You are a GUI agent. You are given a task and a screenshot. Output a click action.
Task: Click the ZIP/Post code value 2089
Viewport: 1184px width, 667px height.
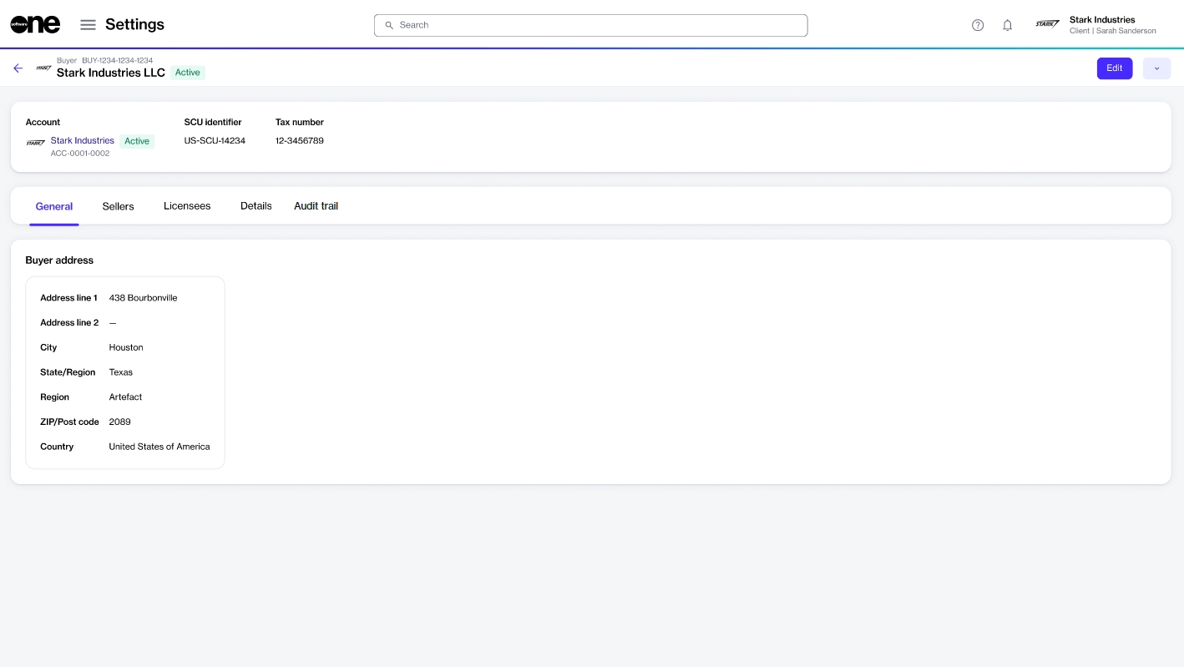point(120,422)
